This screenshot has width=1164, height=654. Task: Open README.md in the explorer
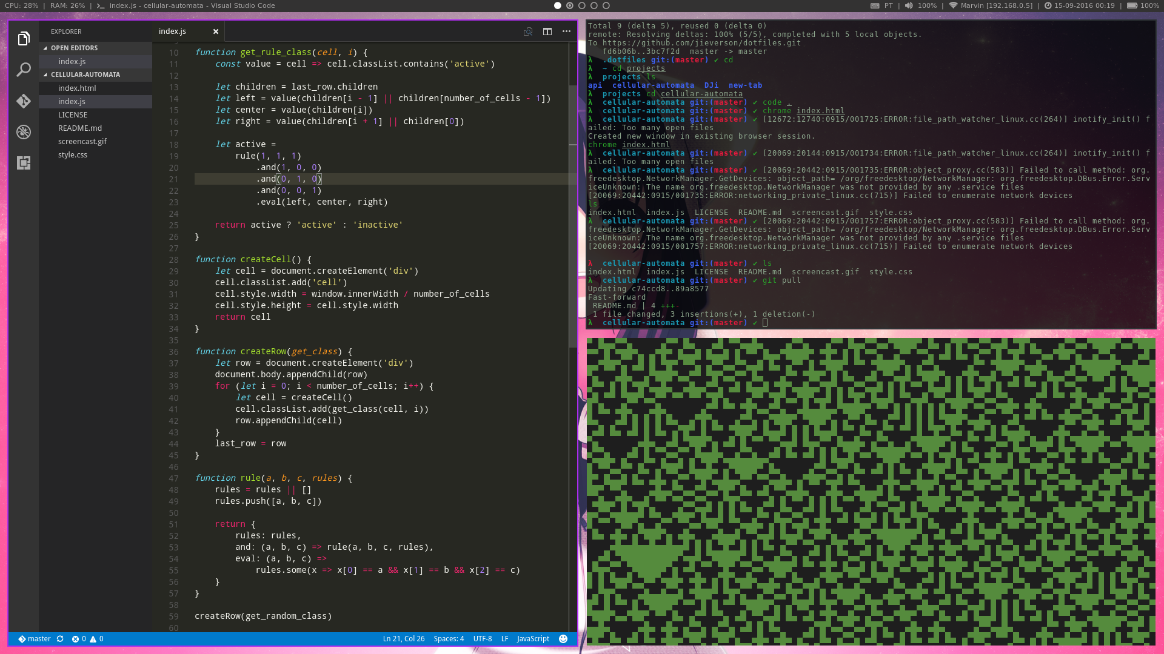tap(79, 128)
